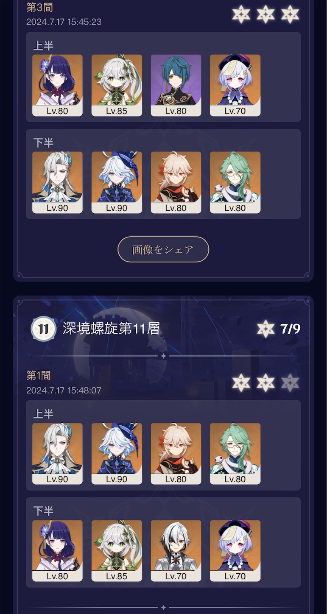Screen dimensions: 327x614
Task: Tap Furina Lv.90 portrait in 第3間 下半
Action: (117, 182)
